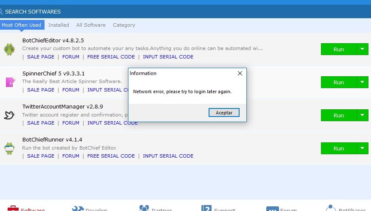
Task: Open the Software section briefcase icon
Action: (x=13, y=208)
